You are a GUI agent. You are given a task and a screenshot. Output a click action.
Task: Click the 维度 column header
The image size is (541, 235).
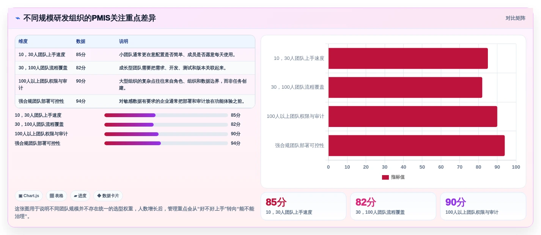tap(23, 41)
